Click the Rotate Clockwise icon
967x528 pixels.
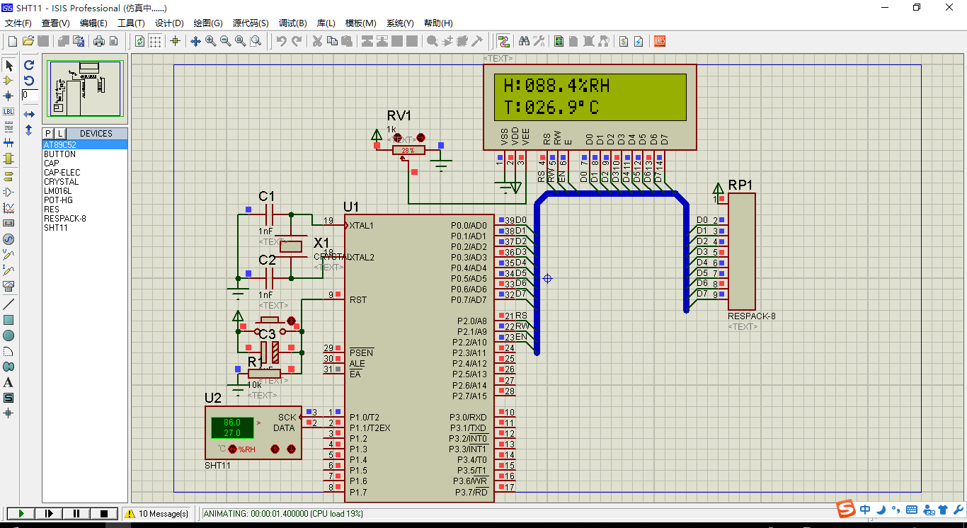(29, 65)
